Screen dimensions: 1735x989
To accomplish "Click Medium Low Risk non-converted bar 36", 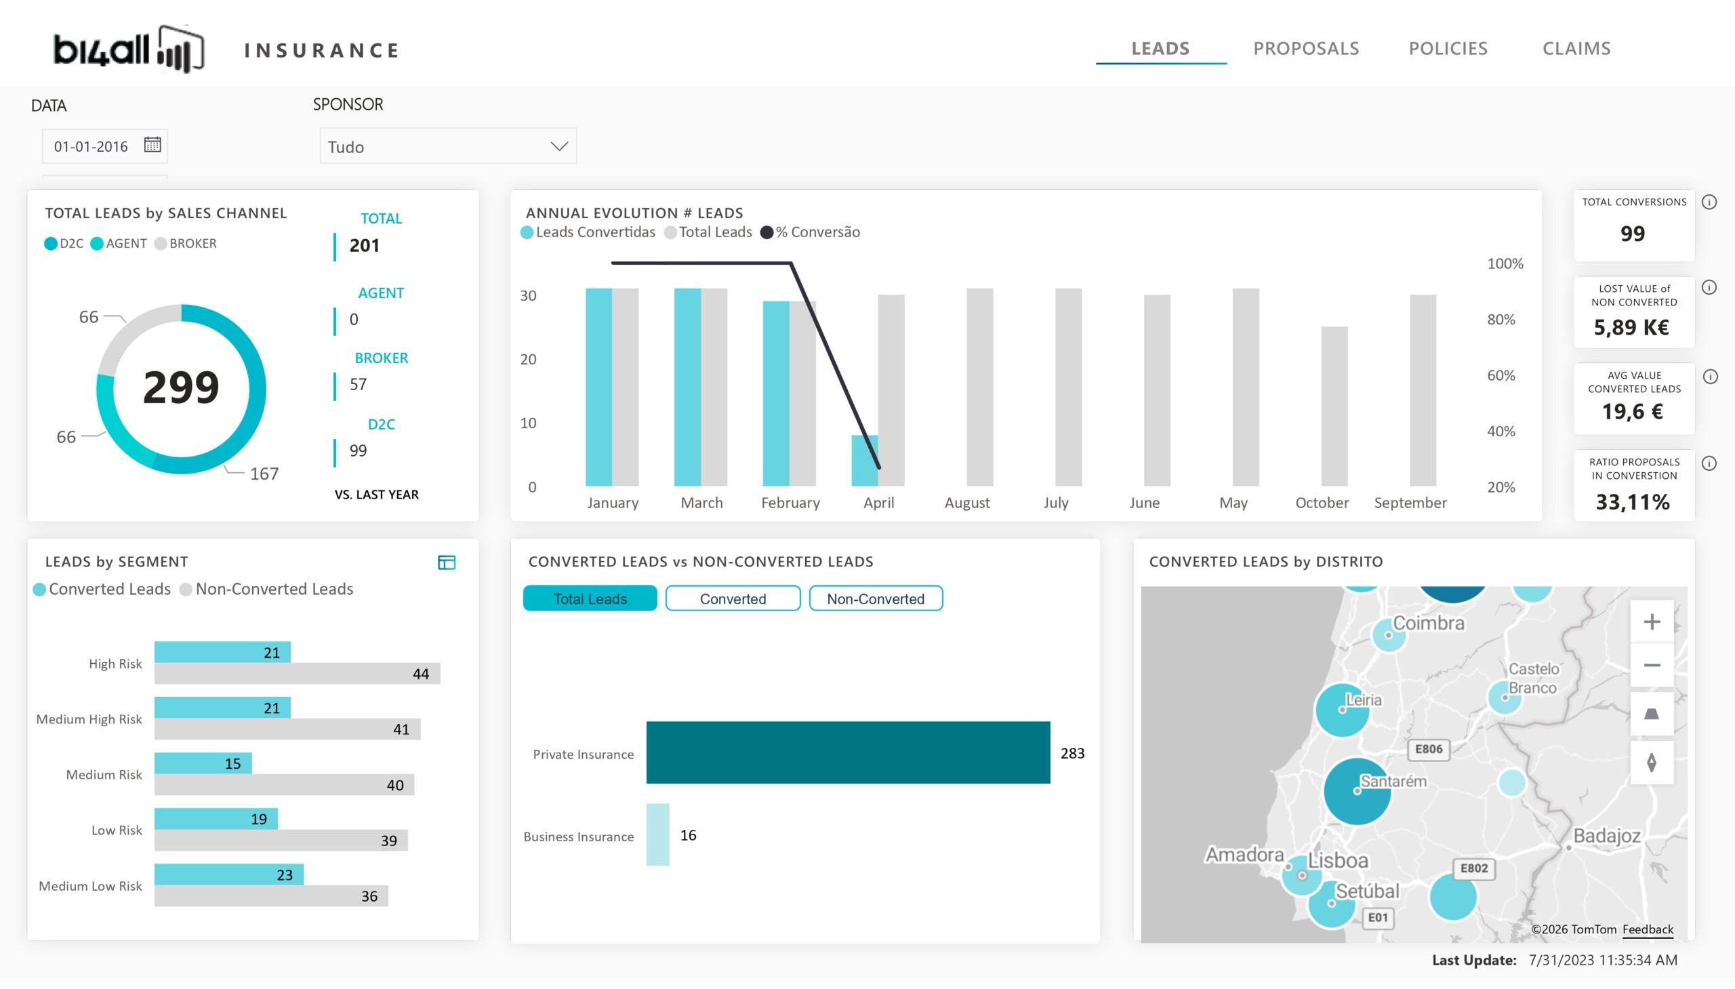I will pos(271,896).
